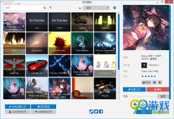This screenshot has height=119, width=174.
Task: Click the search magnifier icon
Action: [45, 8]
